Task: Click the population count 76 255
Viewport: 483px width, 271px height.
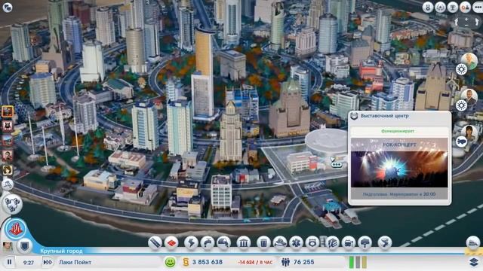Action: (303, 262)
